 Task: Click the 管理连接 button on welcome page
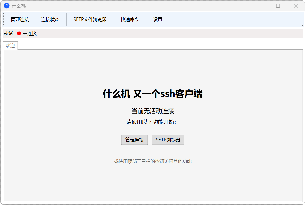point(134,140)
